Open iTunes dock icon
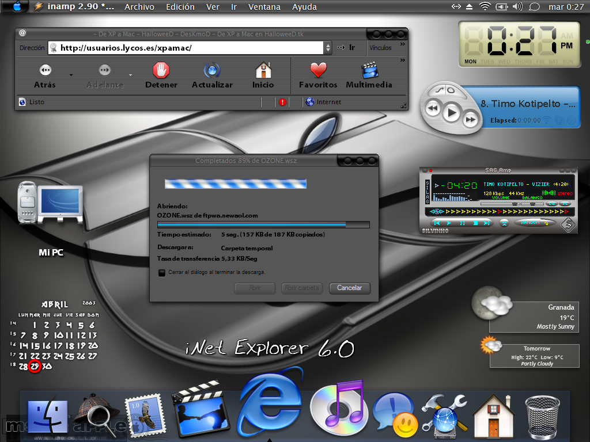590x442 pixels. coord(338,408)
